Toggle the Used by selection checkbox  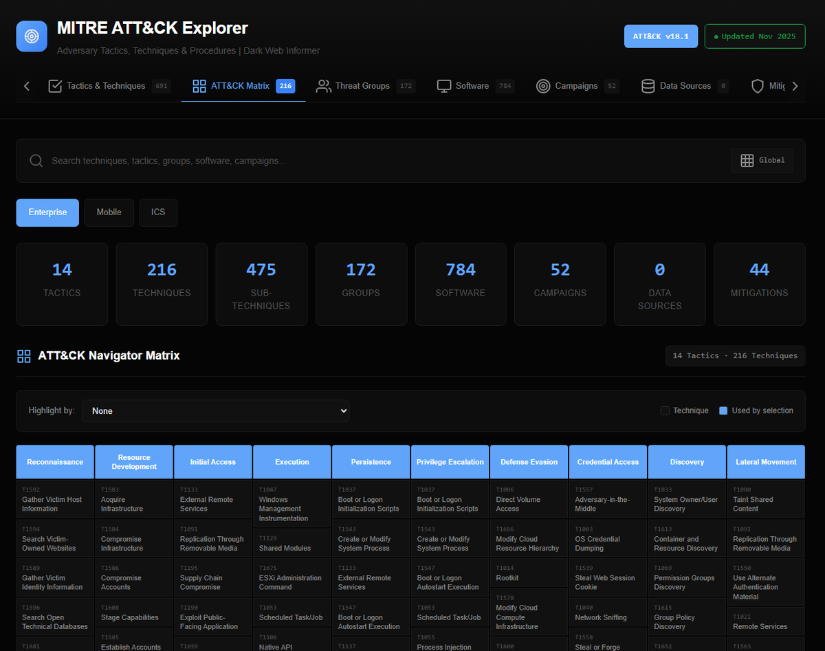click(x=723, y=410)
